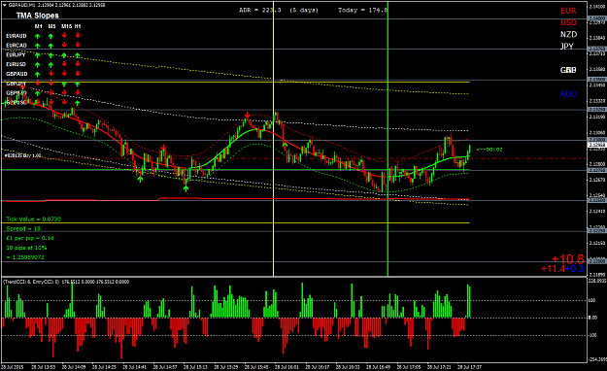Click EURUSD M5 up arrow
Image resolution: width=607 pixels, height=371 pixels.
tap(51, 65)
